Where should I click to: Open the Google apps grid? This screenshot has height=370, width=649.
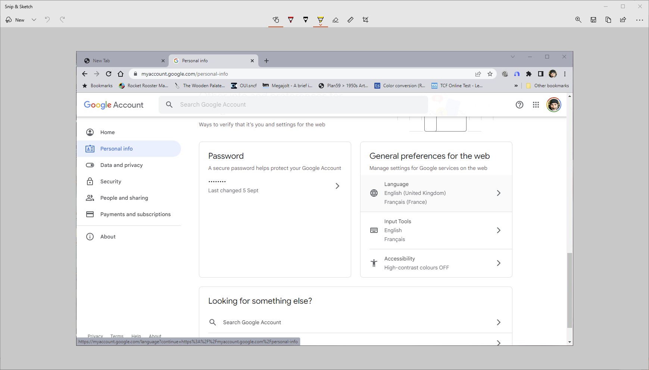(x=536, y=105)
